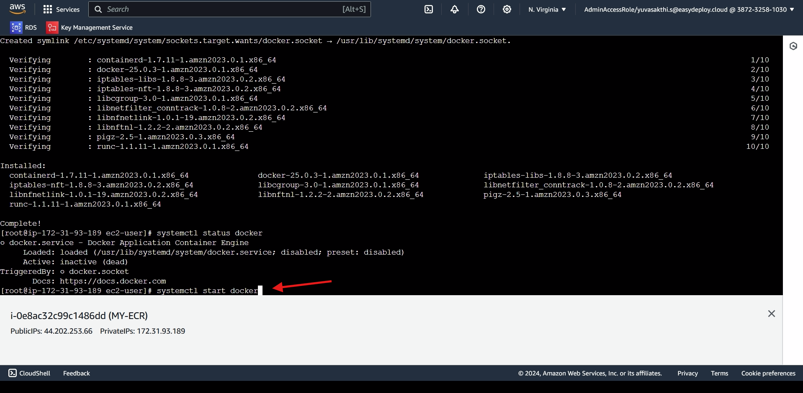This screenshot has height=393, width=803.
Task: Click the PublicIPs 44.202.253.66 text
Action: pos(51,331)
